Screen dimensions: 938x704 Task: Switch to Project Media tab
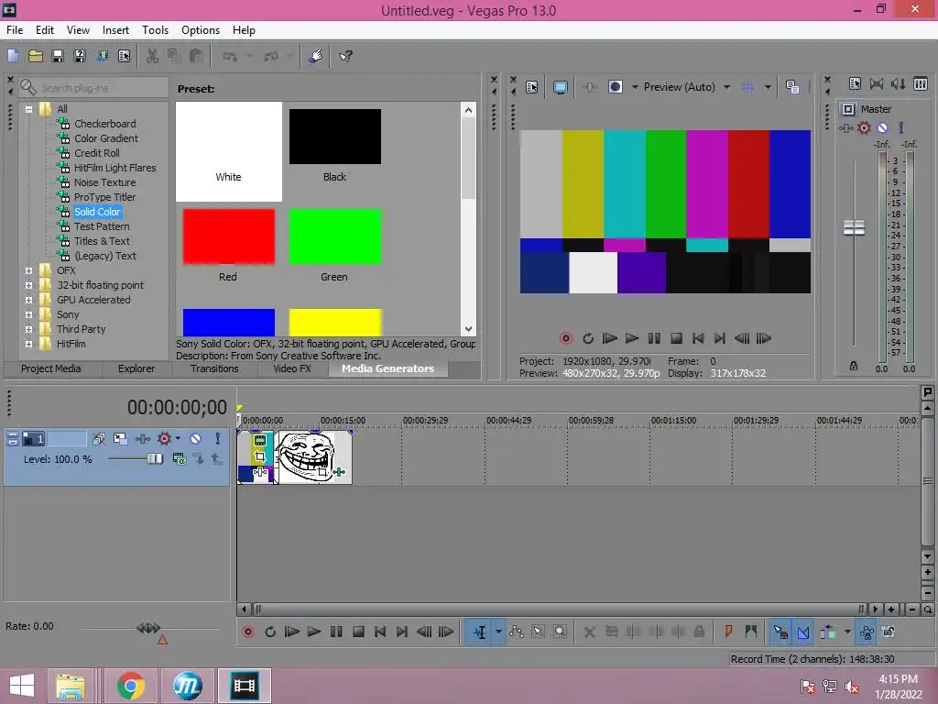pos(51,368)
